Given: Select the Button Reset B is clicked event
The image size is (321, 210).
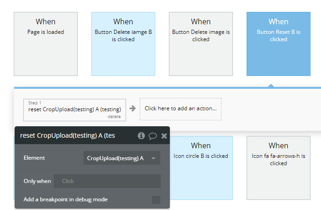Looking at the screenshot, I should (x=279, y=43).
